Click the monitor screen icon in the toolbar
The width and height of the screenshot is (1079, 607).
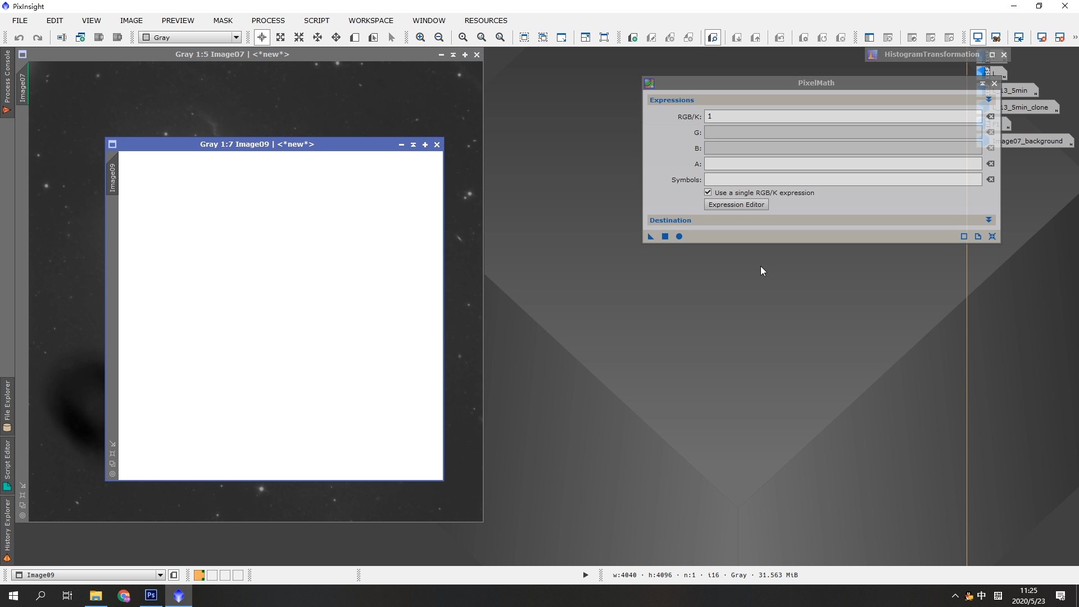(x=978, y=38)
